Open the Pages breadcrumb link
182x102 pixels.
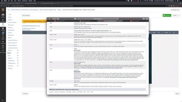(59, 10)
